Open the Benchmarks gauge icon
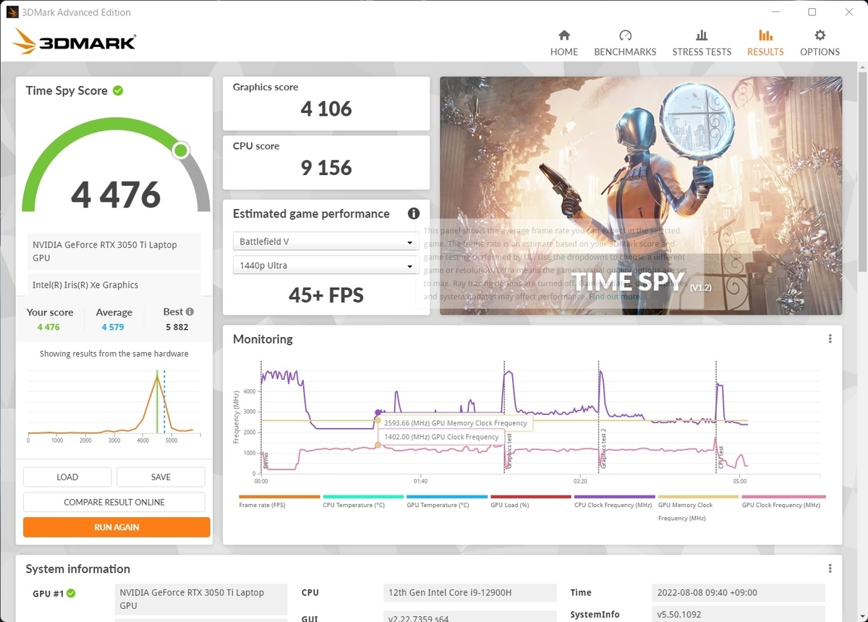The width and height of the screenshot is (868, 622). point(625,35)
